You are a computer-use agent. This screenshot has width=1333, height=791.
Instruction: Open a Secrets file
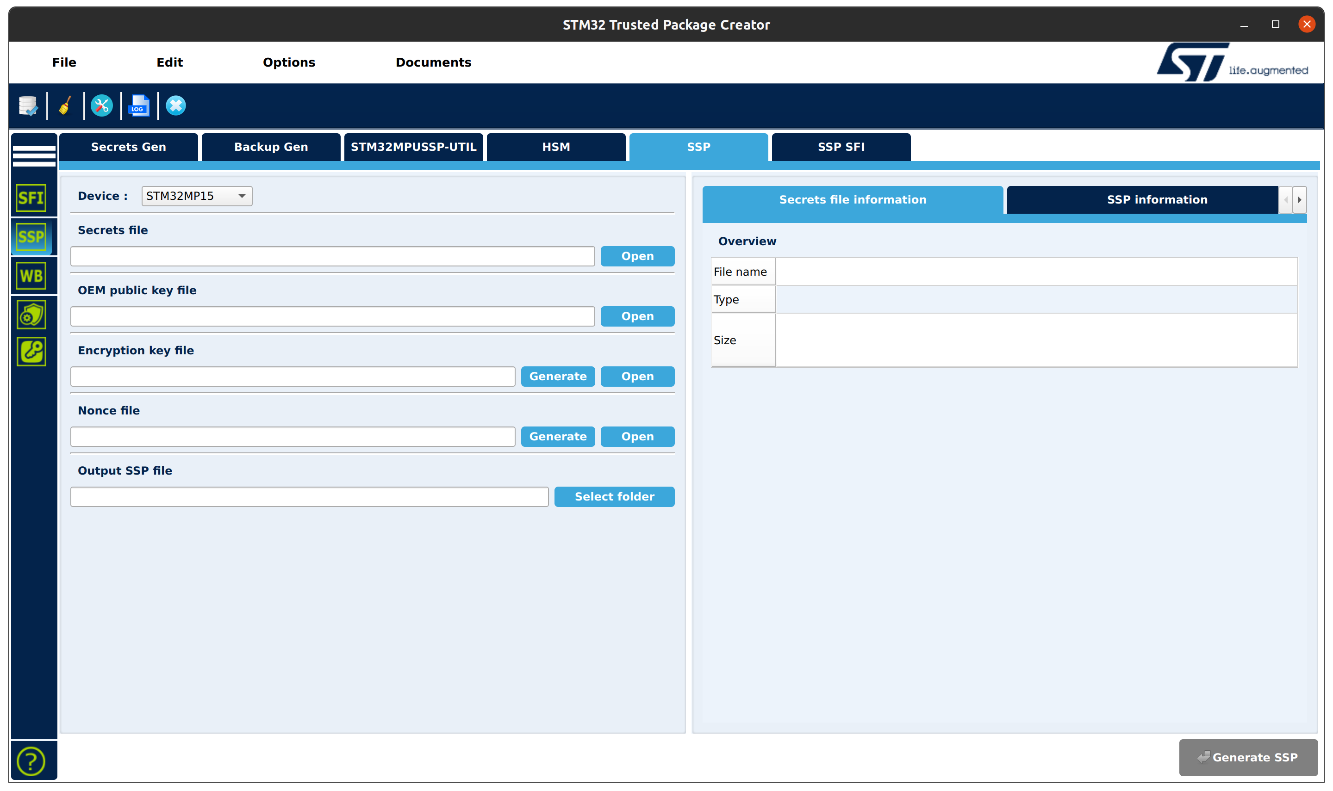tap(637, 256)
